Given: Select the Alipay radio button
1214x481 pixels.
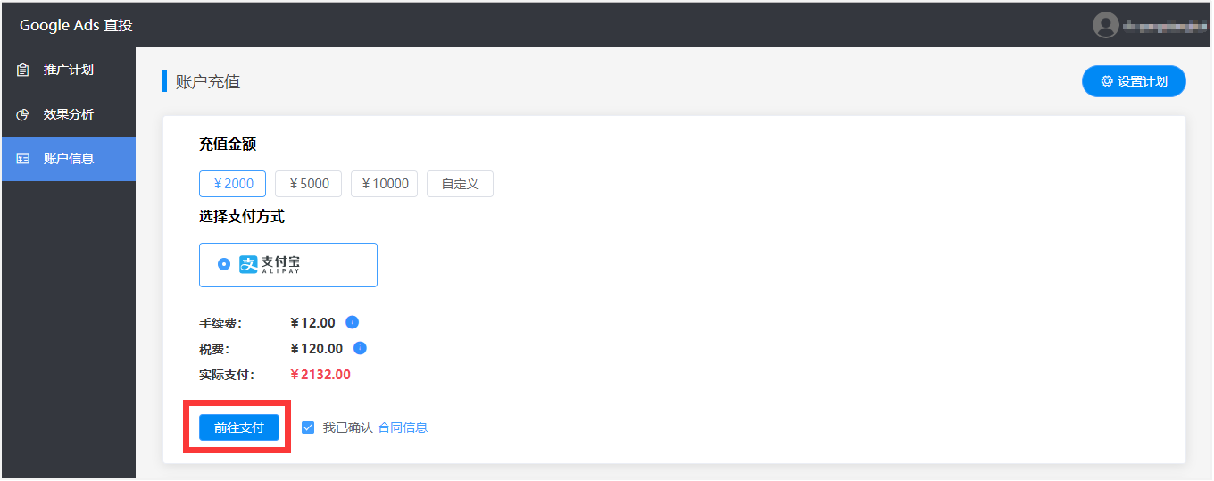Looking at the screenshot, I should tap(224, 265).
